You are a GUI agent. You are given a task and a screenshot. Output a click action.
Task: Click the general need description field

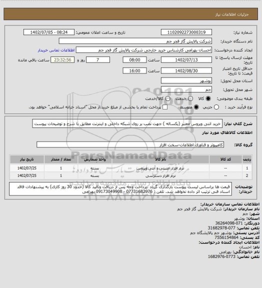127,124
